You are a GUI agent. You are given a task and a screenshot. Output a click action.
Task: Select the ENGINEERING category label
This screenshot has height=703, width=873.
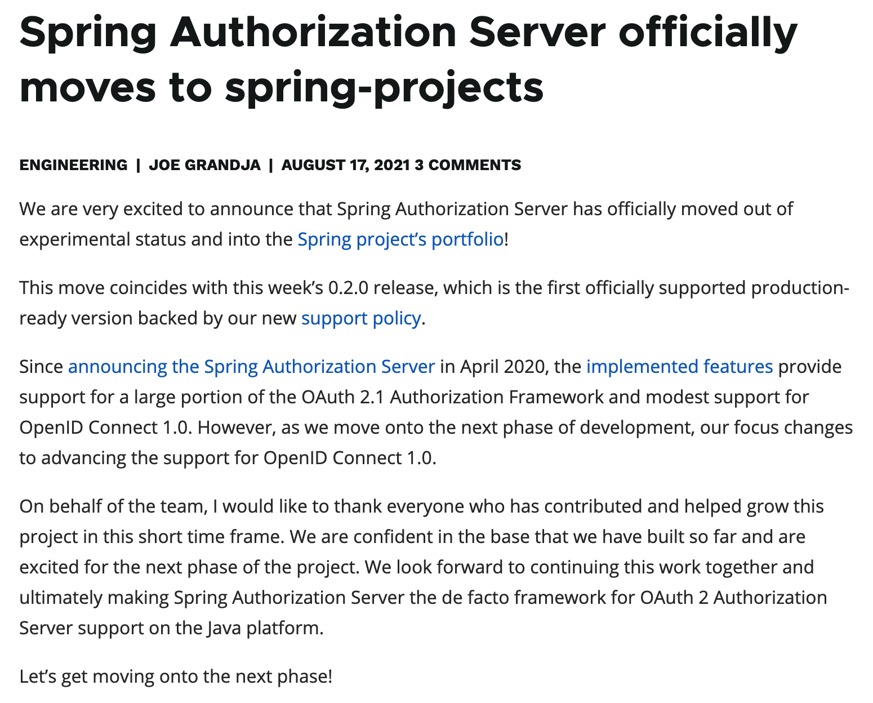tap(73, 165)
